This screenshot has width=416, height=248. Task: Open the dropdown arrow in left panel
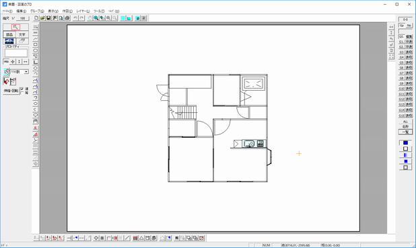(26, 72)
